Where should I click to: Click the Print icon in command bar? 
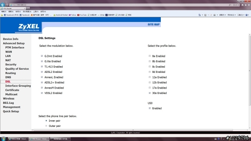tap(215, 15)
